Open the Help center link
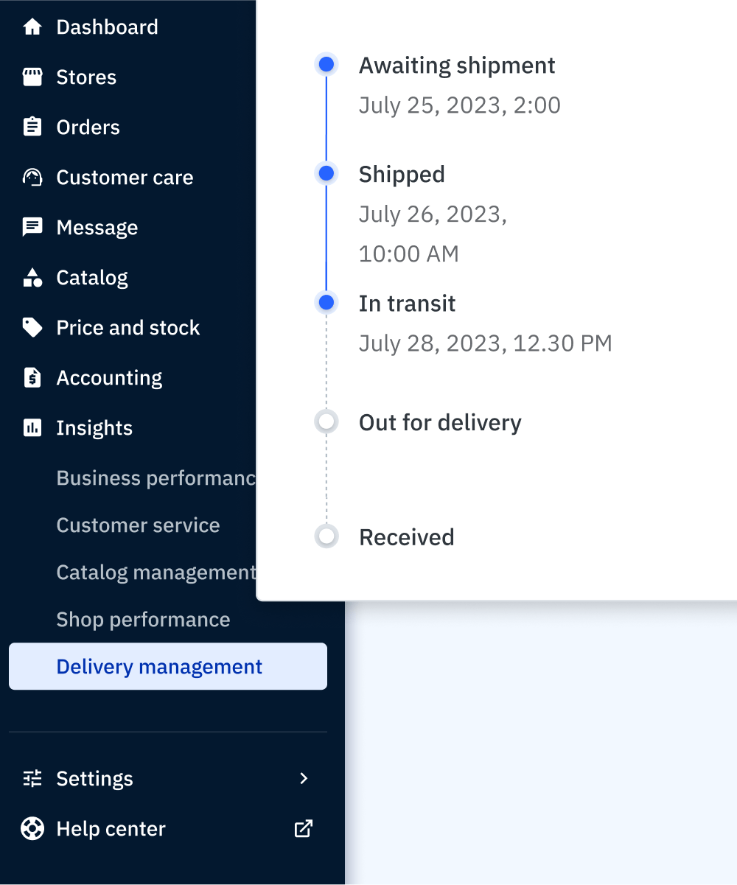This screenshot has height=885, width=737. 111,829
